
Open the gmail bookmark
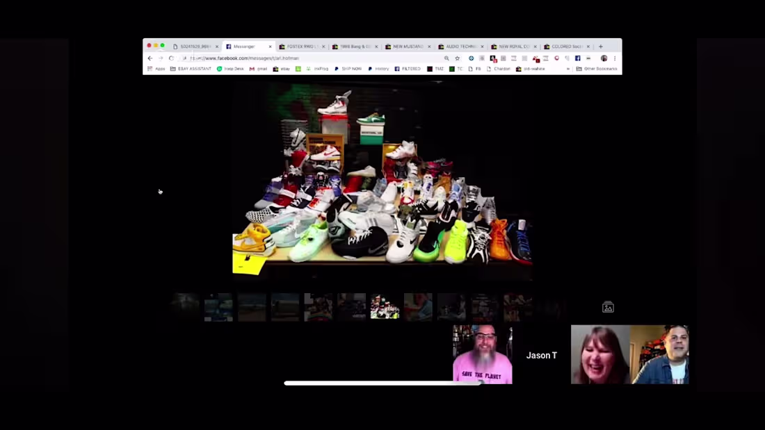pyautogui.click(x=258, y=69)
